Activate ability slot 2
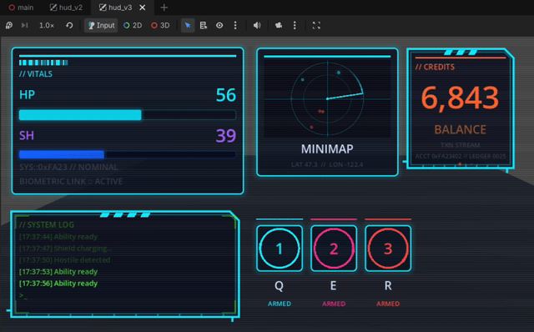 (x=334, y=249)
